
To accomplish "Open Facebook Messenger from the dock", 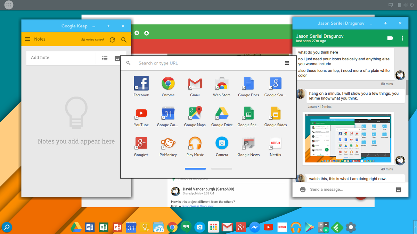I will (255, 227).
